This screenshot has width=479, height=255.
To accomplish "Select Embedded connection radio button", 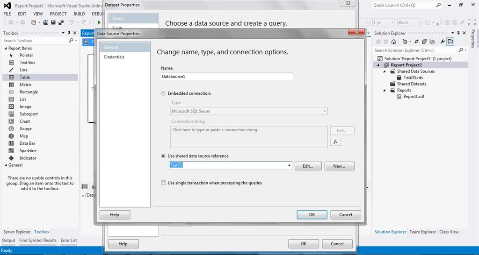I will [163, 94].
